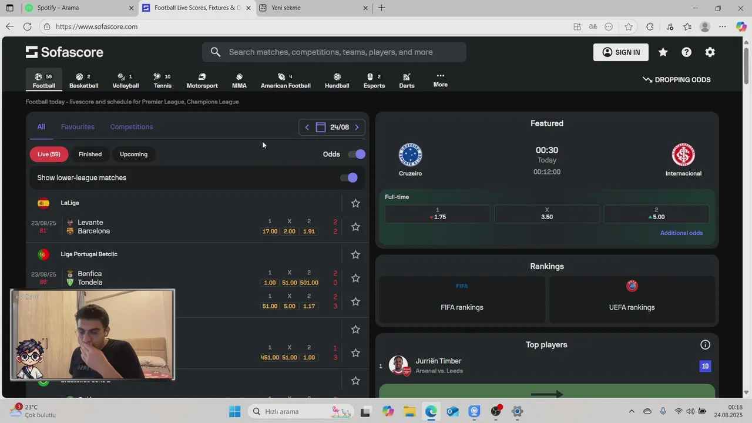This screenshot has height=423, width=752.
Task: Select the Upcoming filter
Action: tap(133, 154)
